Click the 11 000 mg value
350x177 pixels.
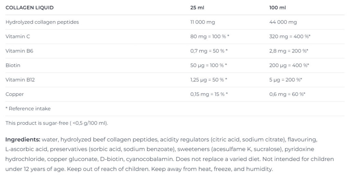click(x=203, y=22)
